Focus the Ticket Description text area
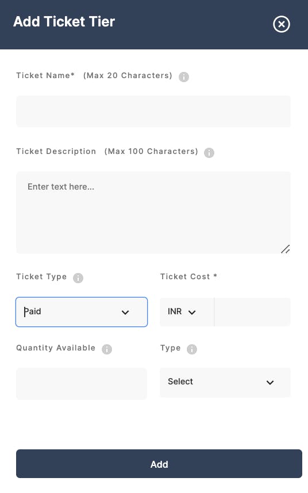 pyautogui.click(x=153, y=213)
